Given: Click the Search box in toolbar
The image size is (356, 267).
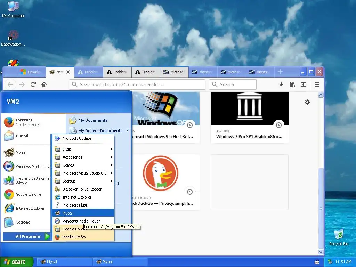Looking at the screenshot, I should coord(233,84).
